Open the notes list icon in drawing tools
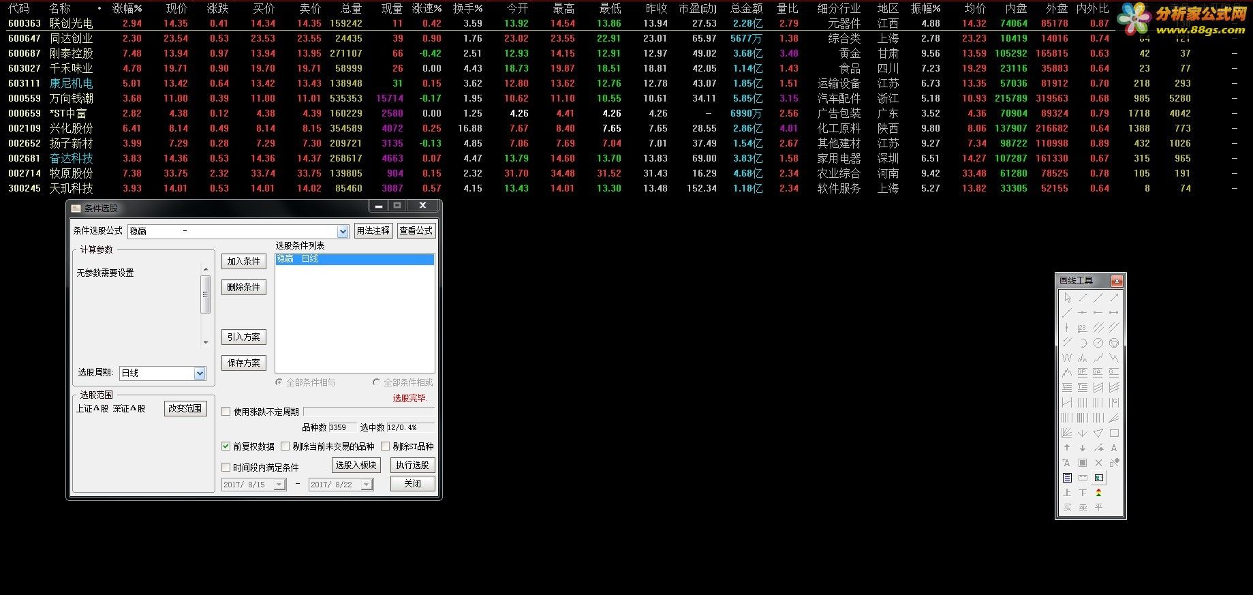The width and height of the screenshot is (1253, 595). click(1067, 478)
